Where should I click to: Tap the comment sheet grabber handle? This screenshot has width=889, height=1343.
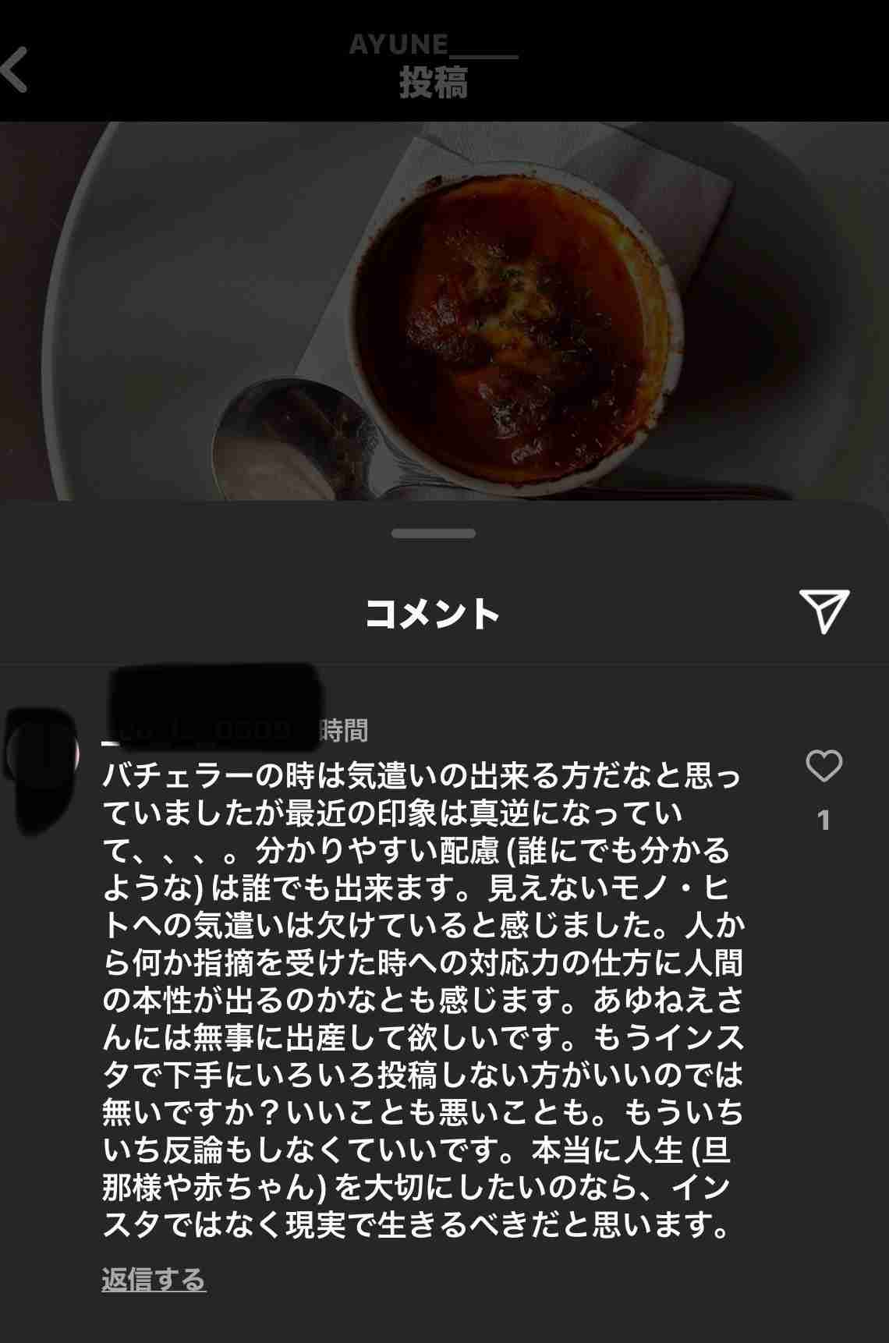coord(434,533)
